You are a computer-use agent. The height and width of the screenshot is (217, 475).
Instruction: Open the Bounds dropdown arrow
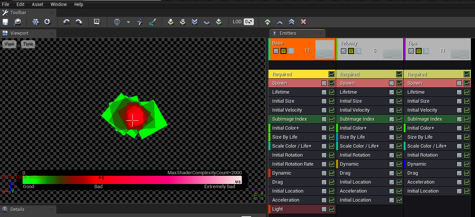pyautogui.click(x=128, y=22)
